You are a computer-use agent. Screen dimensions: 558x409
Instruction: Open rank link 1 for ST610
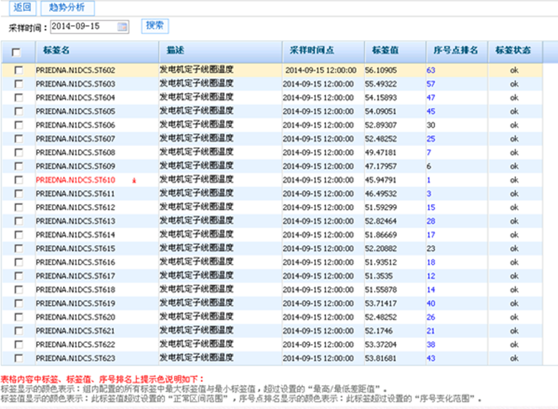tap(429, 180)
